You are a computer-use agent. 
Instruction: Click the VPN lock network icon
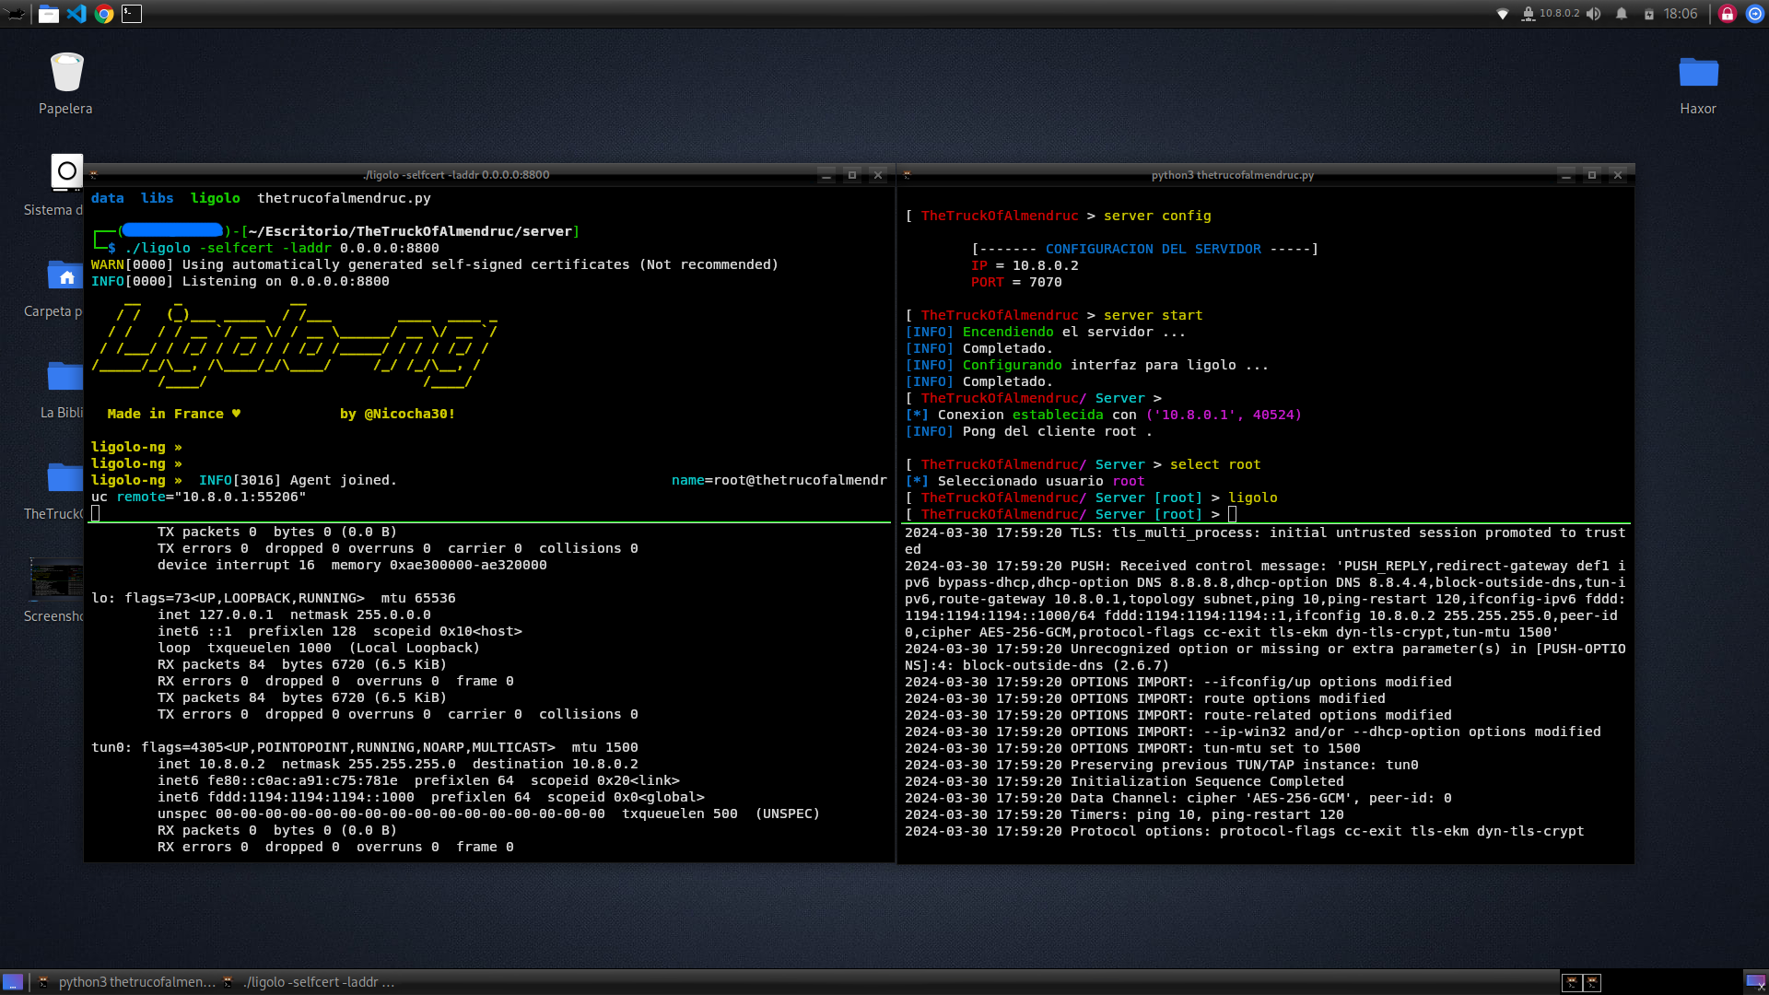(1529, 14)
